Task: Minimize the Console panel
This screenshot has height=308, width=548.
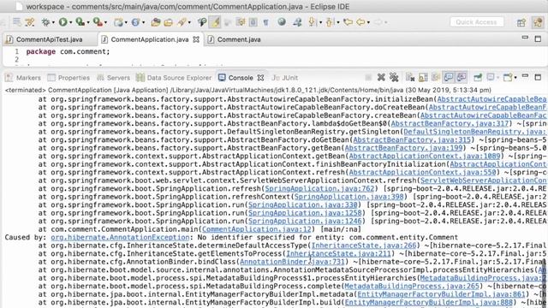Action: pos(525,76)
